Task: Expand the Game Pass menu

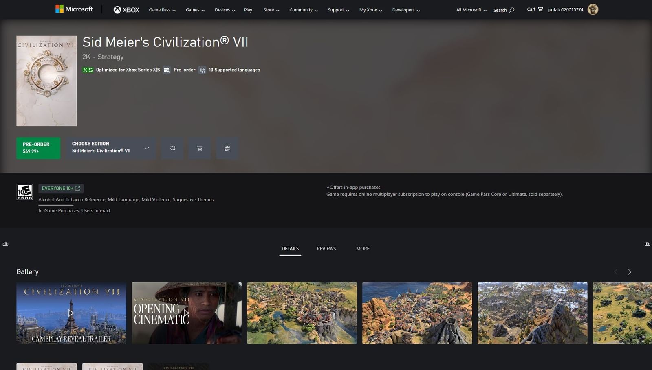Action: coord(162,10)
